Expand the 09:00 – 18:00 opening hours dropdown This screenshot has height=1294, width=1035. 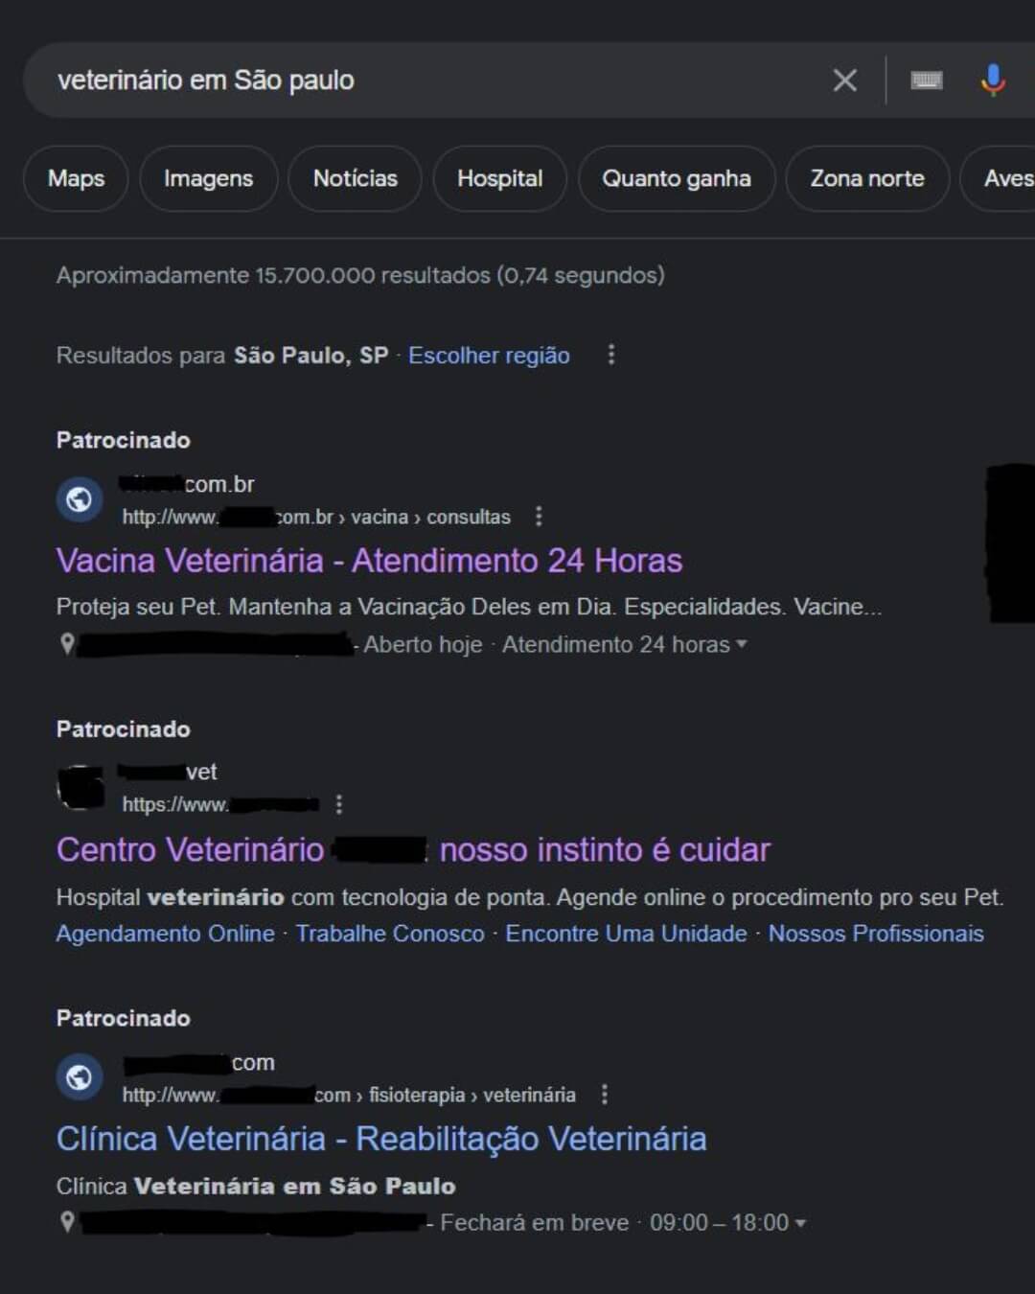[800, 1223]
